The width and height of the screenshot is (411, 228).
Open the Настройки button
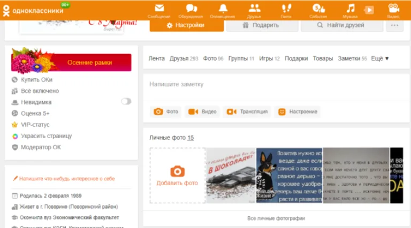tap(187, 25)
